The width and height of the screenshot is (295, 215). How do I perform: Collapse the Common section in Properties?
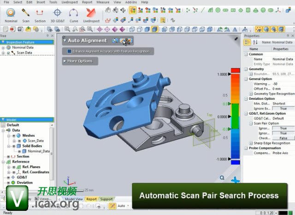pos(245,54)
